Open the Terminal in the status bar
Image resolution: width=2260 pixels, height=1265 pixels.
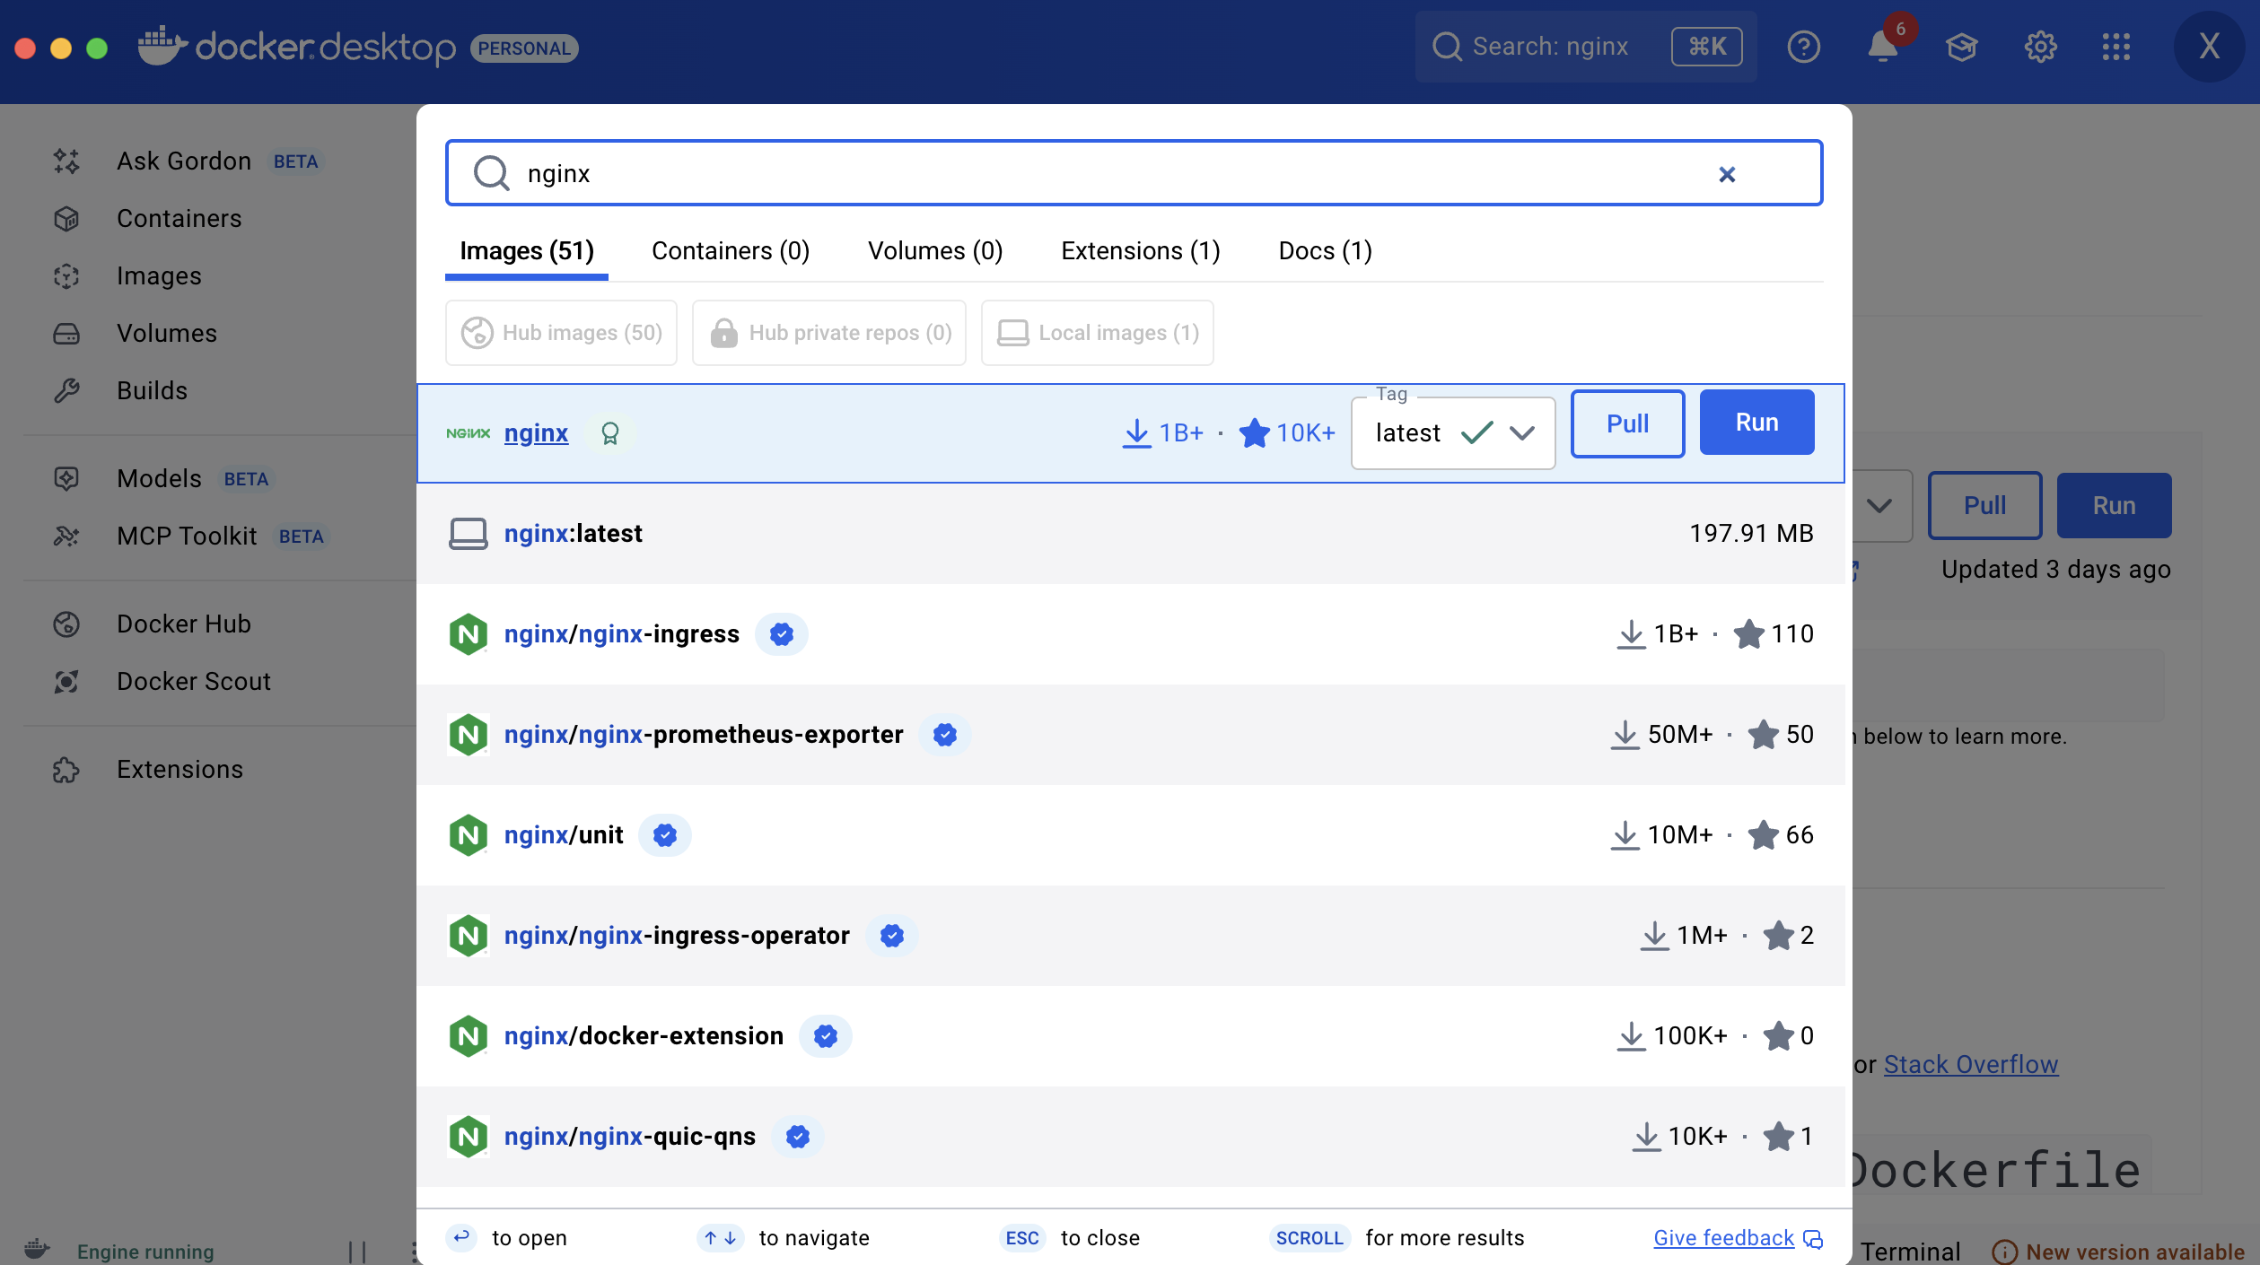tap(1910, 1252)
